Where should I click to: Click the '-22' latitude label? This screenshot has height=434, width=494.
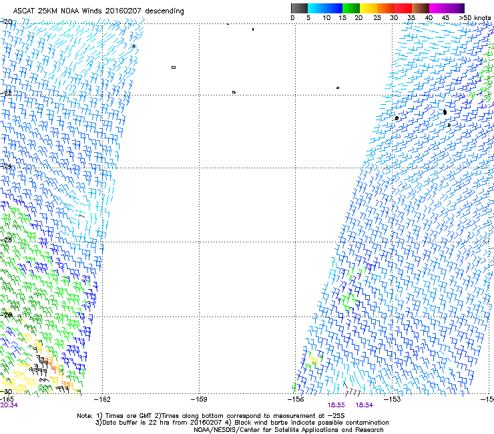pyautogui.click(x=7, y=93)
